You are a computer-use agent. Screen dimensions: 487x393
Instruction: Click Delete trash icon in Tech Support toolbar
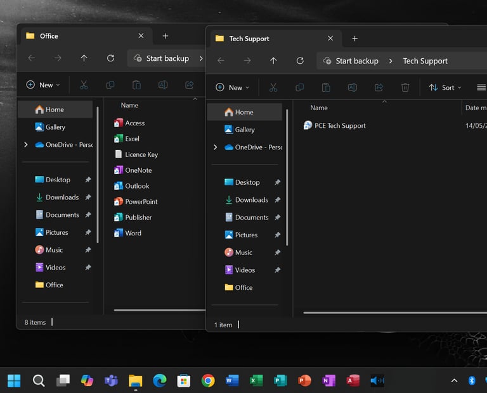pos(405,87)
